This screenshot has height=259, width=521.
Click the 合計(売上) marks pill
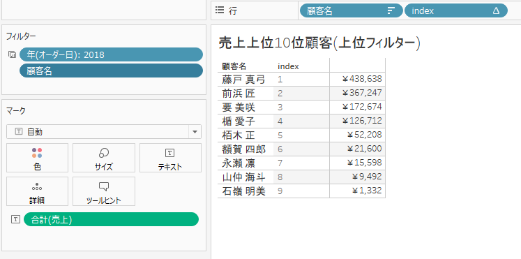[x=111, y=219]
